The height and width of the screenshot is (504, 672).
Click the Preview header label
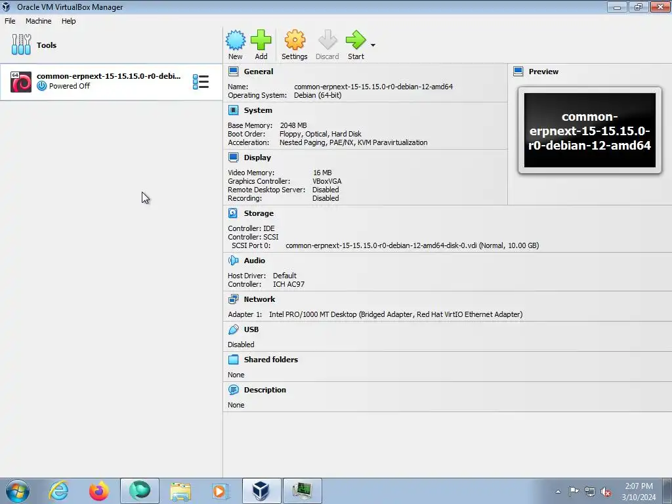tap(543, 72)
